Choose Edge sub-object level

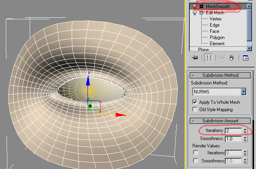214,25
